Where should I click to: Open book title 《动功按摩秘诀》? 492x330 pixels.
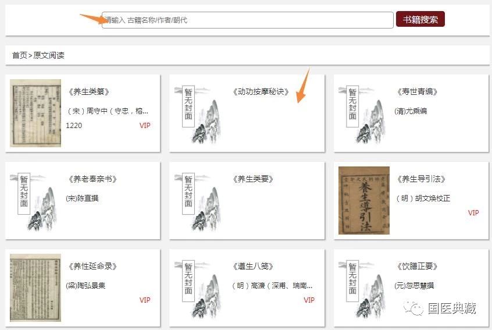tap(261, 92)
